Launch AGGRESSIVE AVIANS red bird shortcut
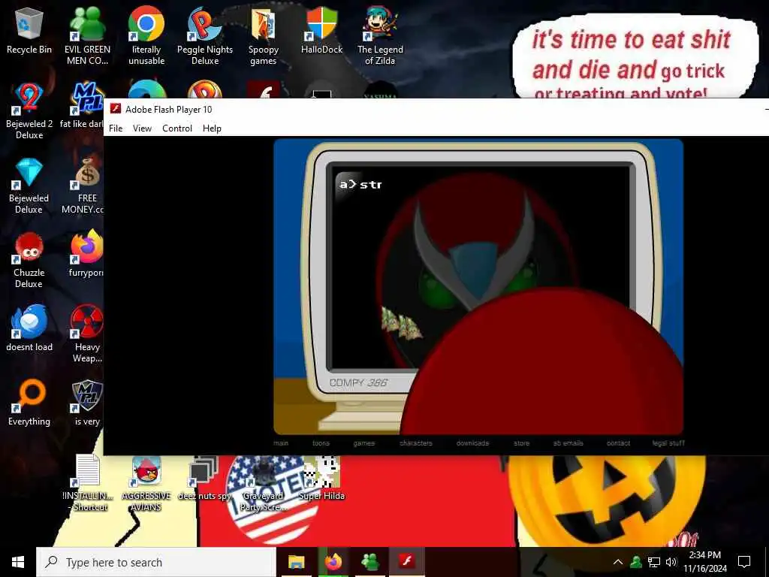The height and width of the screenshot is (577, 769). coord(146,484)
